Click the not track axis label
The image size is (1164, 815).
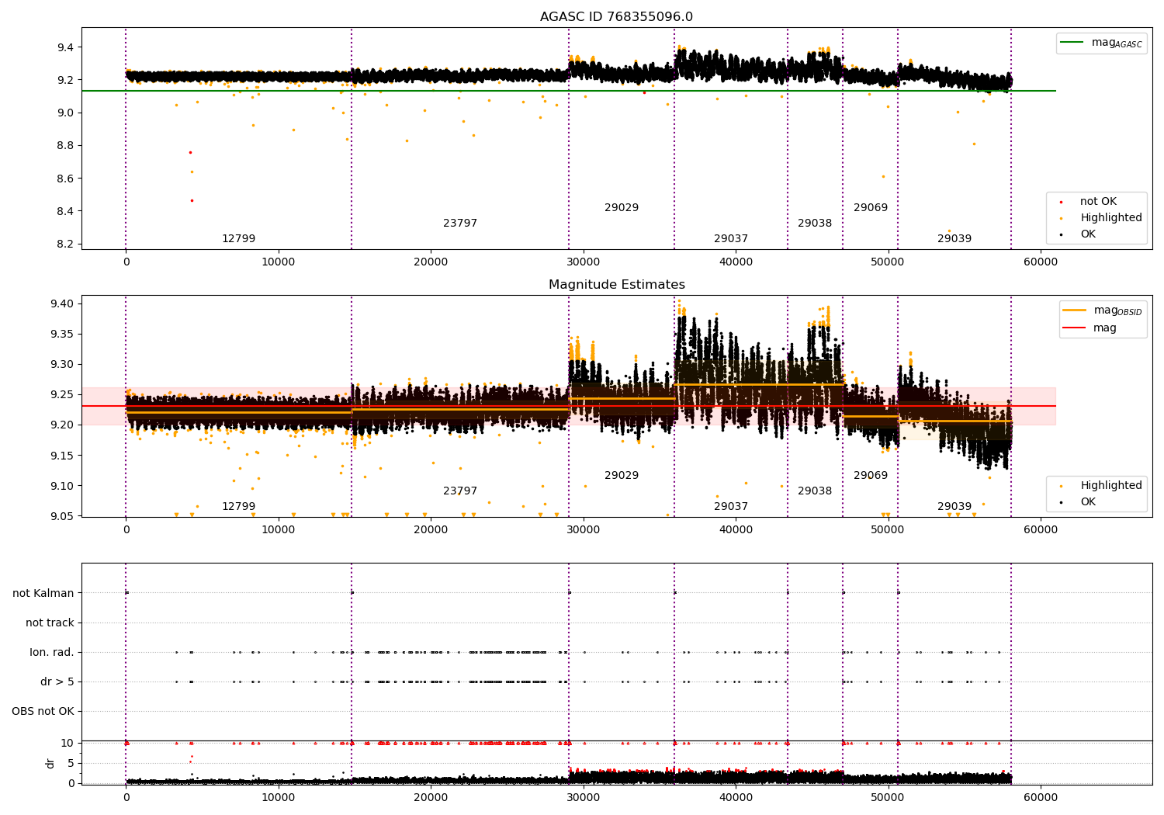[x=50, y=623]
